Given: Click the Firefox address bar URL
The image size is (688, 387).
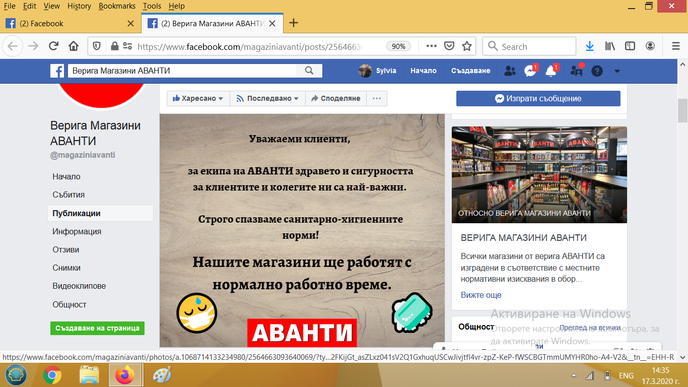Looking at the screenshot, I should (x=252, y=46).
